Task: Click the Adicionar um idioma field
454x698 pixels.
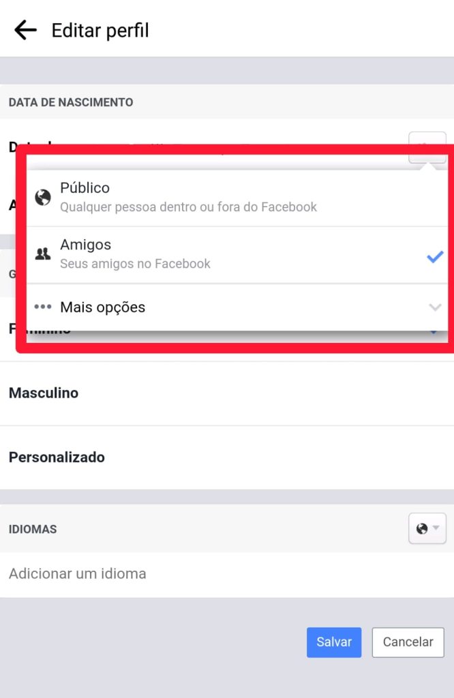Action: (x=227, y=574)
